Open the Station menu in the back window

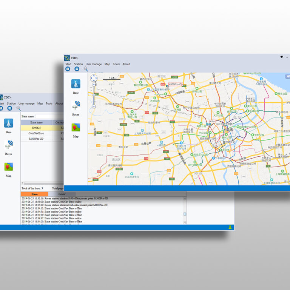pyautogui.click(x=11, y=103)
